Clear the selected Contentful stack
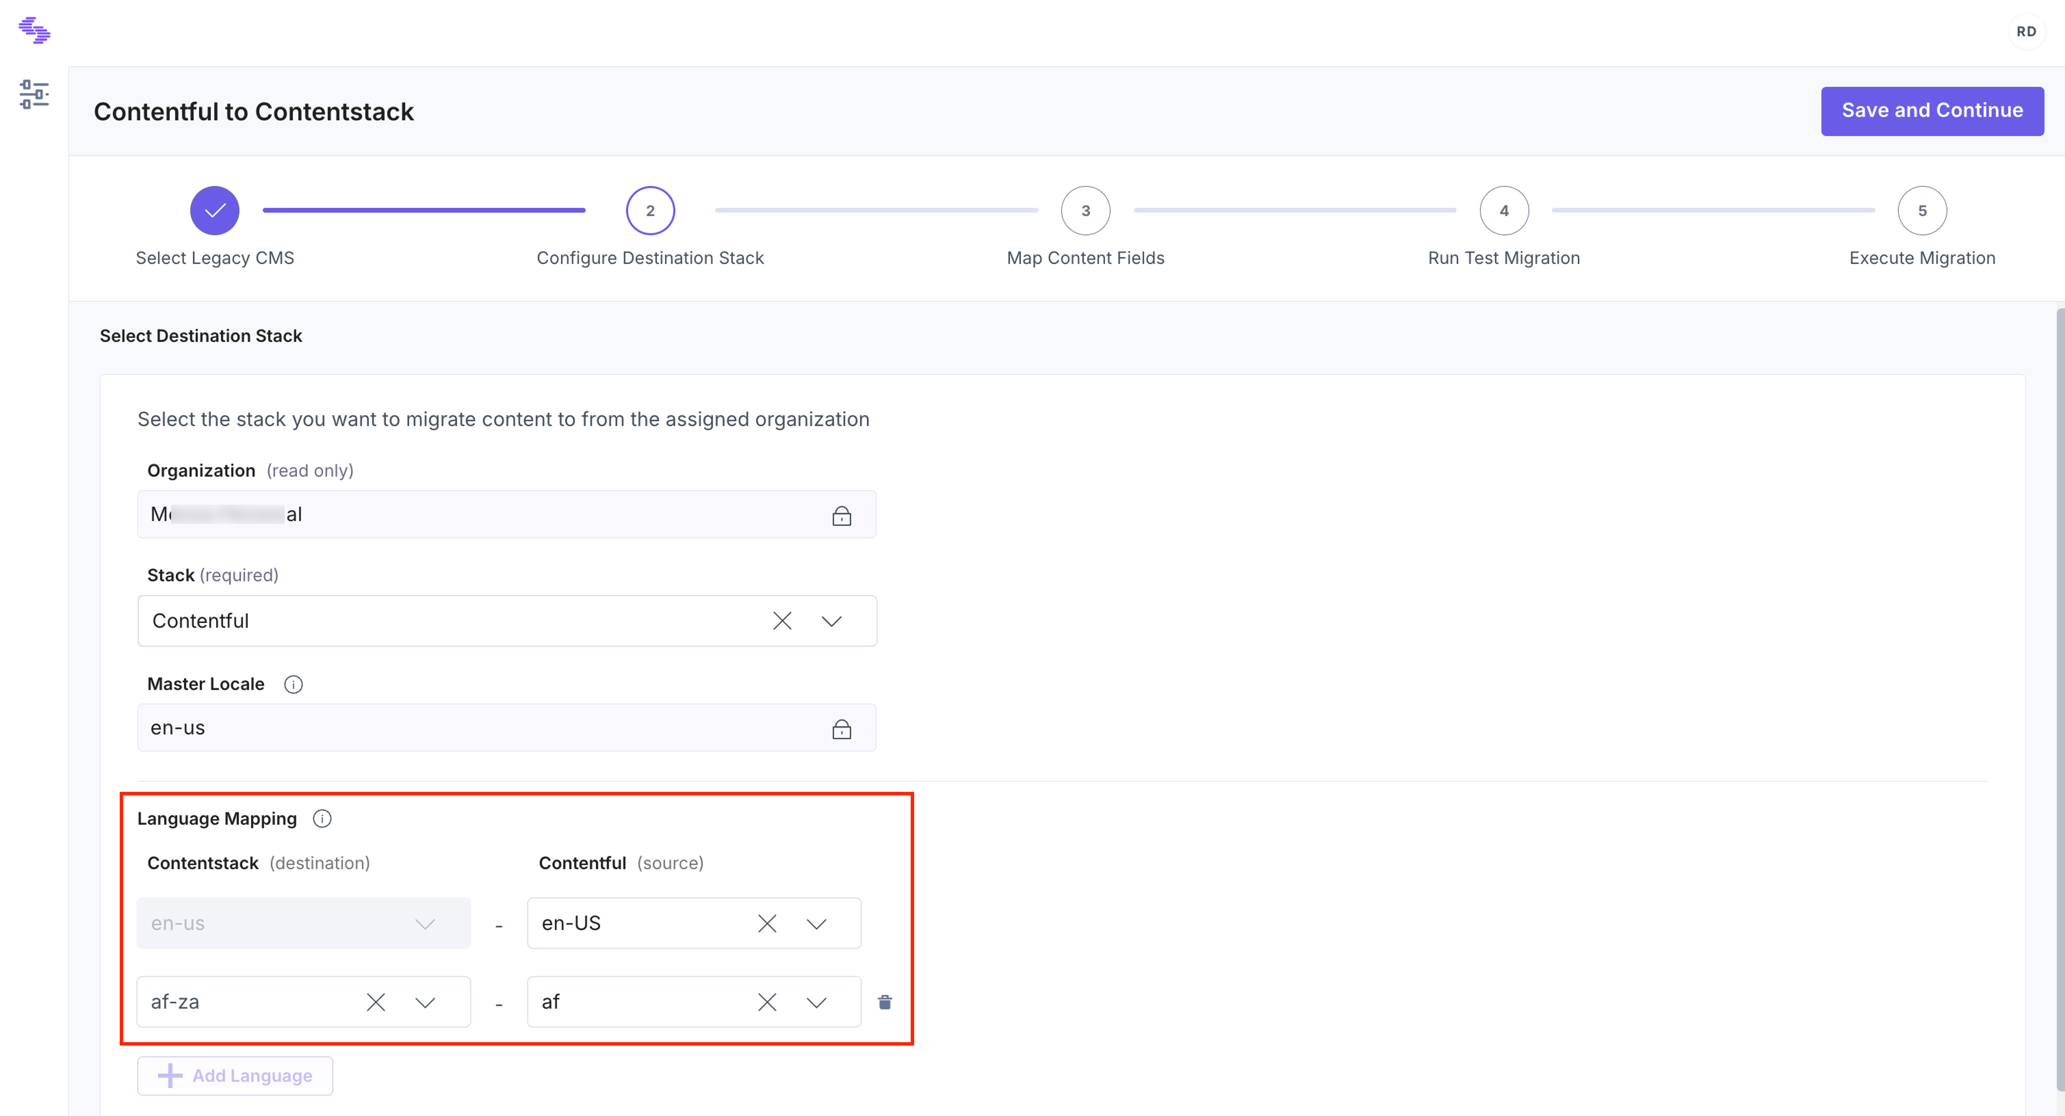The width and height of the screenshot is (2065, 1116). click(x=782, y=621)
